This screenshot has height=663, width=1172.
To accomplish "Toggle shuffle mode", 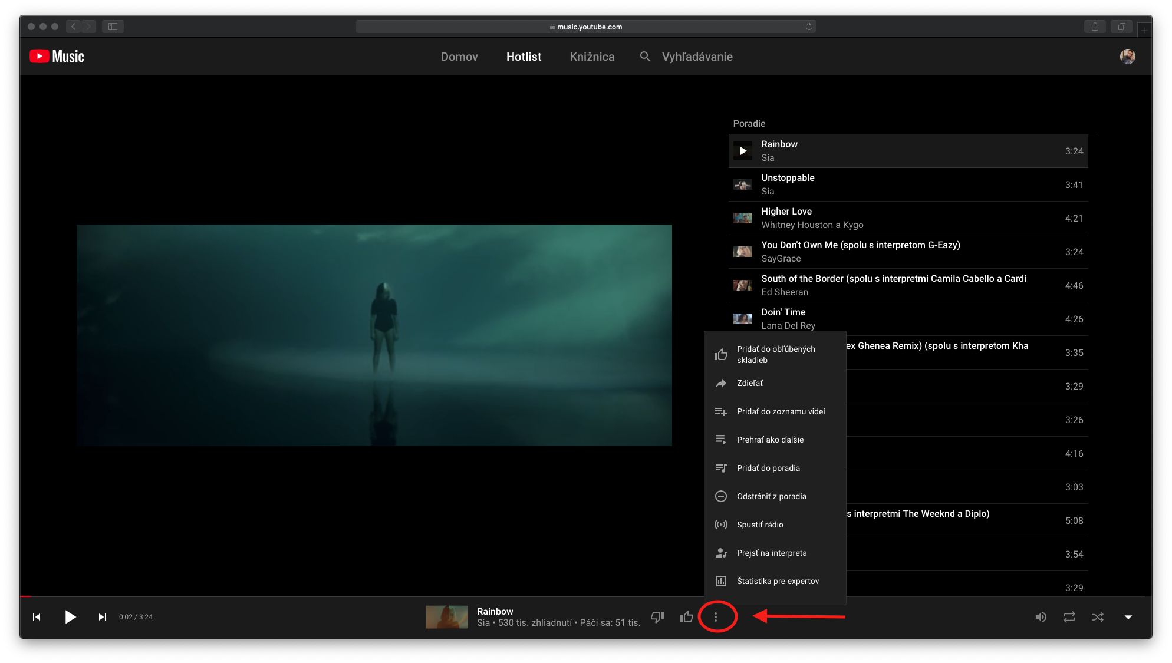I will 1098,617.
